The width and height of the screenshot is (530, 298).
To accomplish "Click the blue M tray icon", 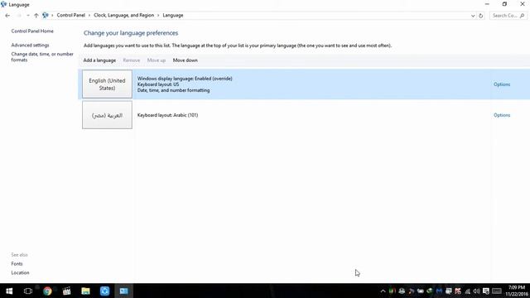I will [x=439, y=291].
